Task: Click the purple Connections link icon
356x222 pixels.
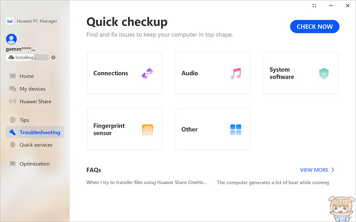Action: [x=147, y=74]
